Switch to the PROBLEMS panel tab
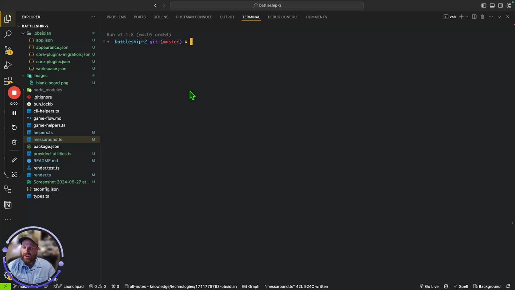 [x=116, y=17]
